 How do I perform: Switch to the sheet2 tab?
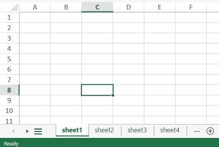[104, 130]
